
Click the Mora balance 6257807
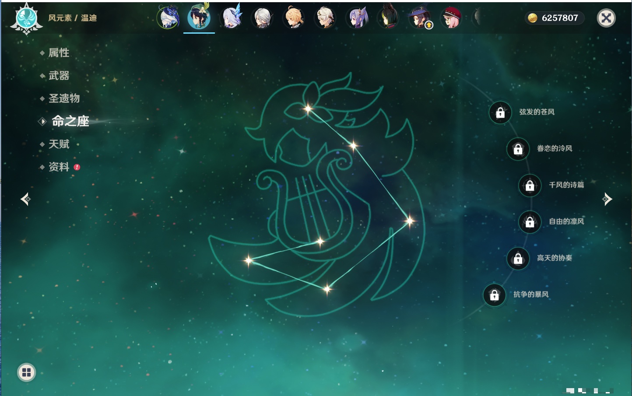554,18
